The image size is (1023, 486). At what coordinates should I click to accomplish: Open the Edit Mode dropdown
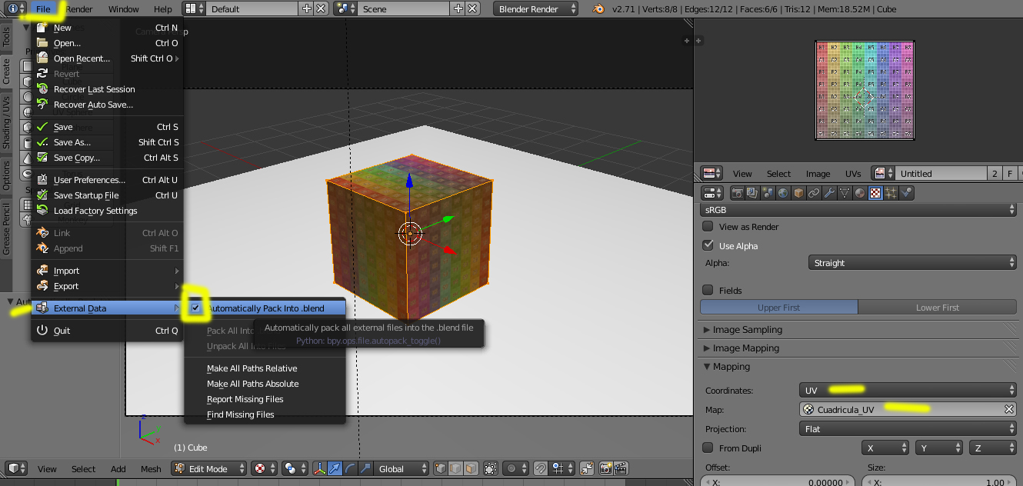[209, 468]
